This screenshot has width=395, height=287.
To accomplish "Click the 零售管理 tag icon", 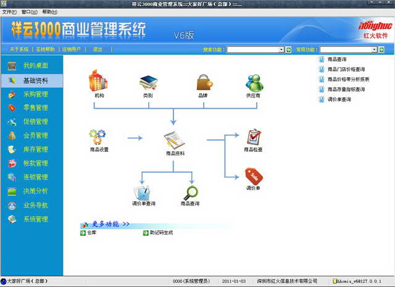I will (x=12, y=108).
